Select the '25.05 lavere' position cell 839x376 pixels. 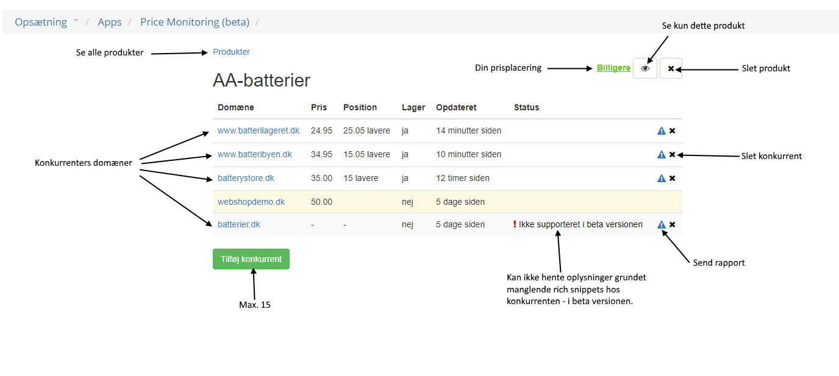tap(366, 130)
